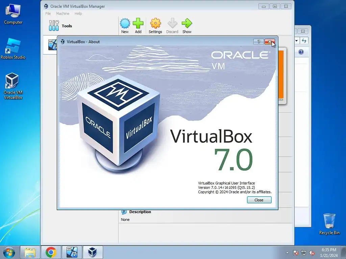Switch to the VirtualBox cube taskbar item
Image resolution: width=346 pixels, height=259 pixels.
click(x=93, y=252)
